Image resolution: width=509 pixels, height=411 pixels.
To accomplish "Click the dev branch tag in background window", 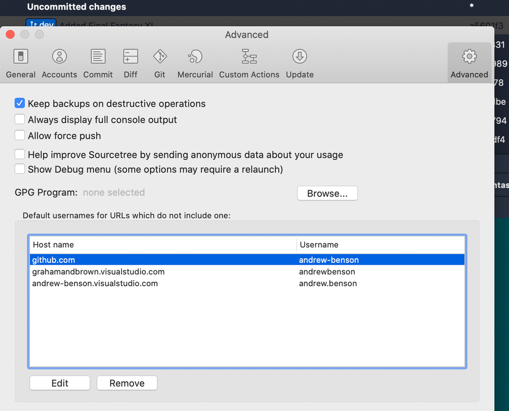I will click(41, 23).
